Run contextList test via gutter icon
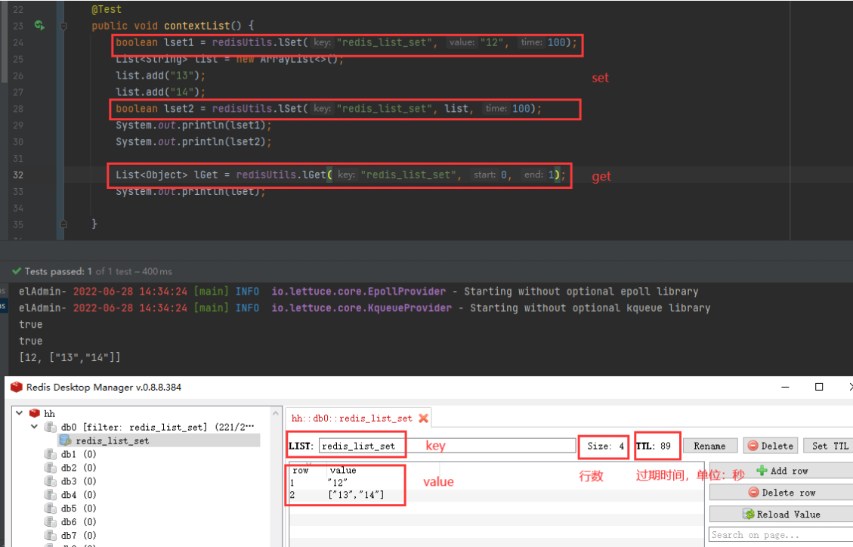Viewport: 853px width, 547px height. point(39,25)
